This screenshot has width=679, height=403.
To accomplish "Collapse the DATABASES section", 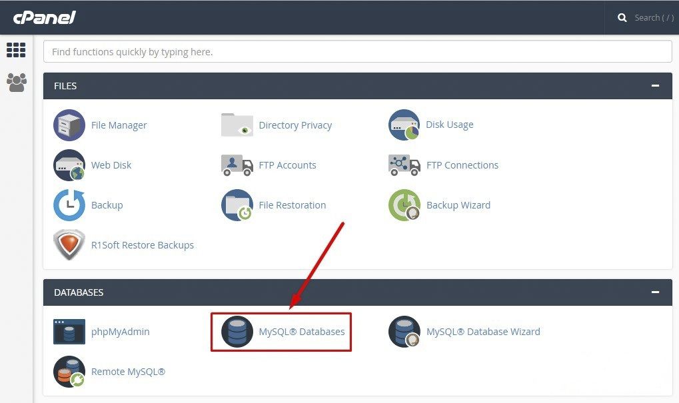I will click(x=655, y=292).
